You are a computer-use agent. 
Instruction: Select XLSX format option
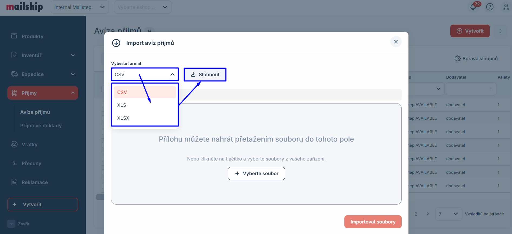click(x=123, y=118)
